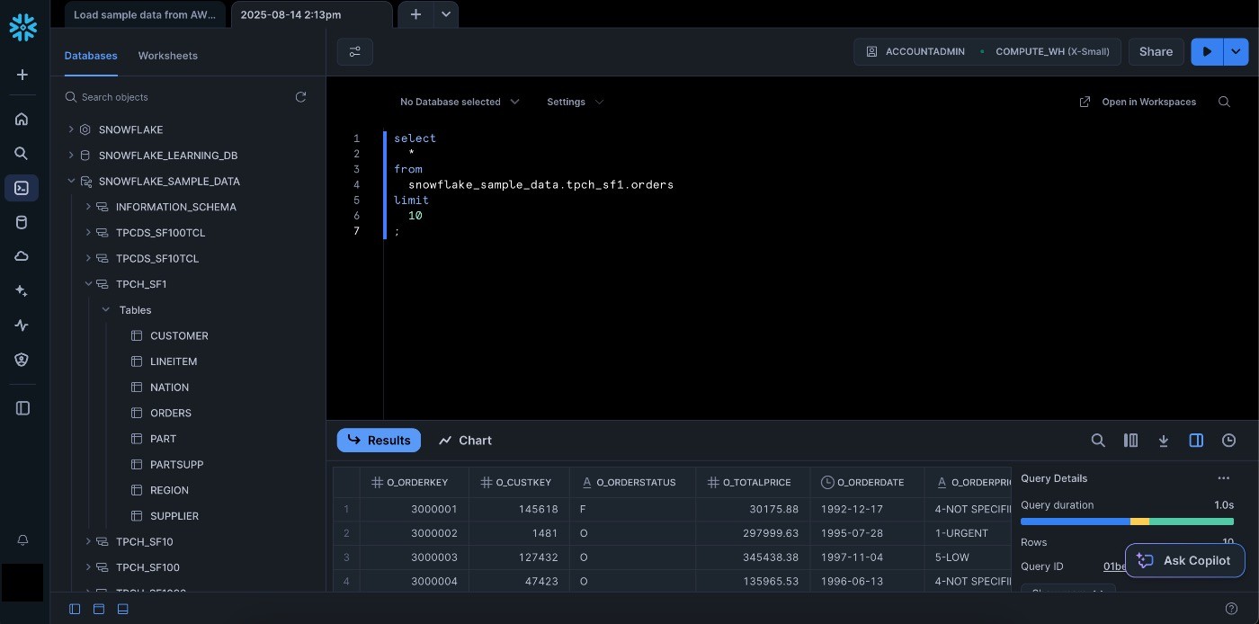Select the CUSTOMER table
Image resolution: width=1259 pixels, height=624 pixels.
(179, 335)
